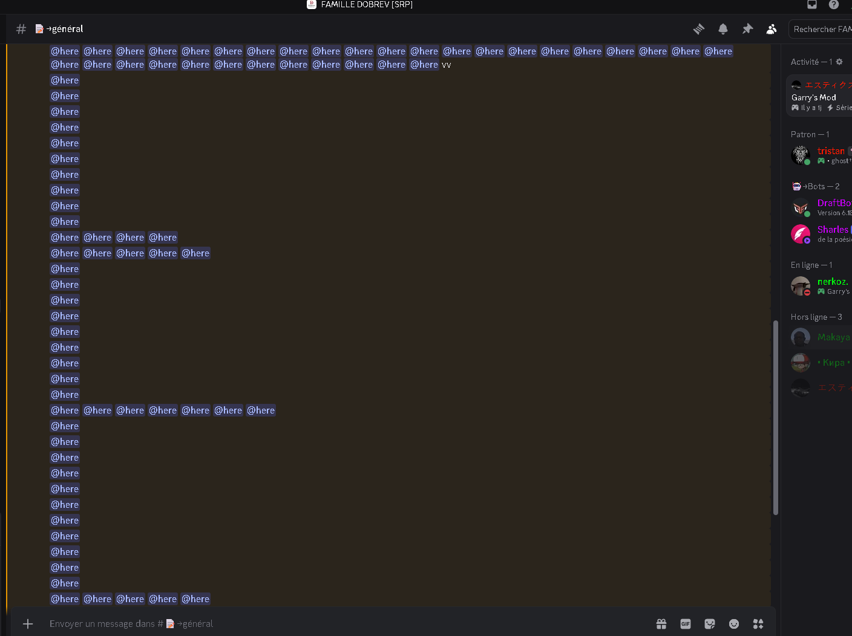The image size is (852, 636).
Task: Toggle the member list visibility
Action: pos(772,29)
